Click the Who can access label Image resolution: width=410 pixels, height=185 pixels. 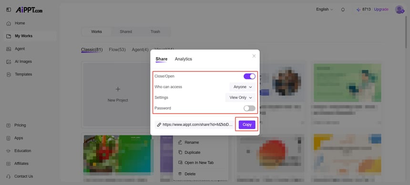pos(168,87)
